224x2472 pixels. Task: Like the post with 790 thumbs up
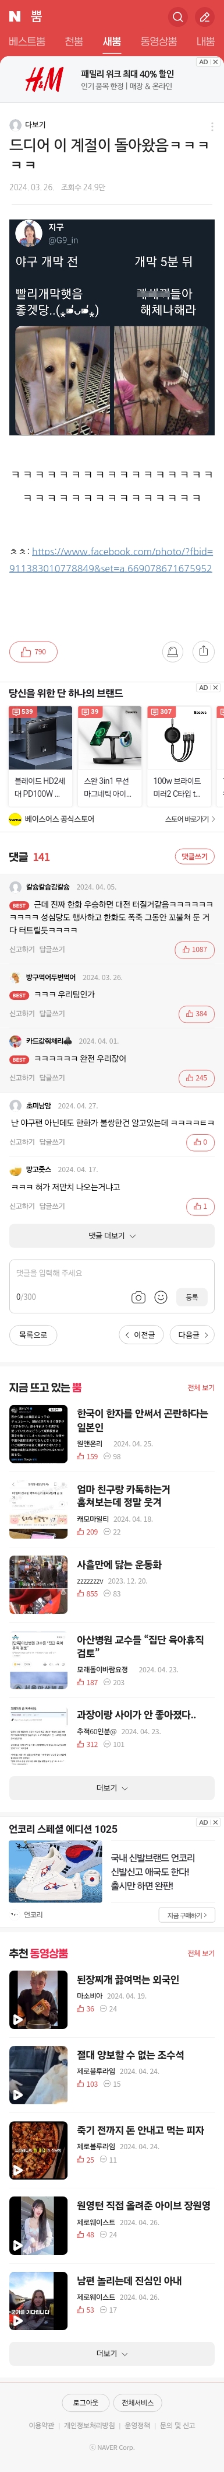(33, 651)
